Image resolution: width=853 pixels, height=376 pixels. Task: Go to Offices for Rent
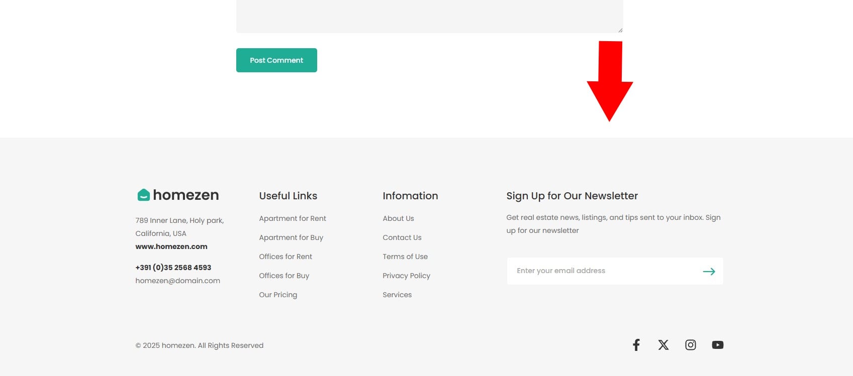tap(285, 257)
